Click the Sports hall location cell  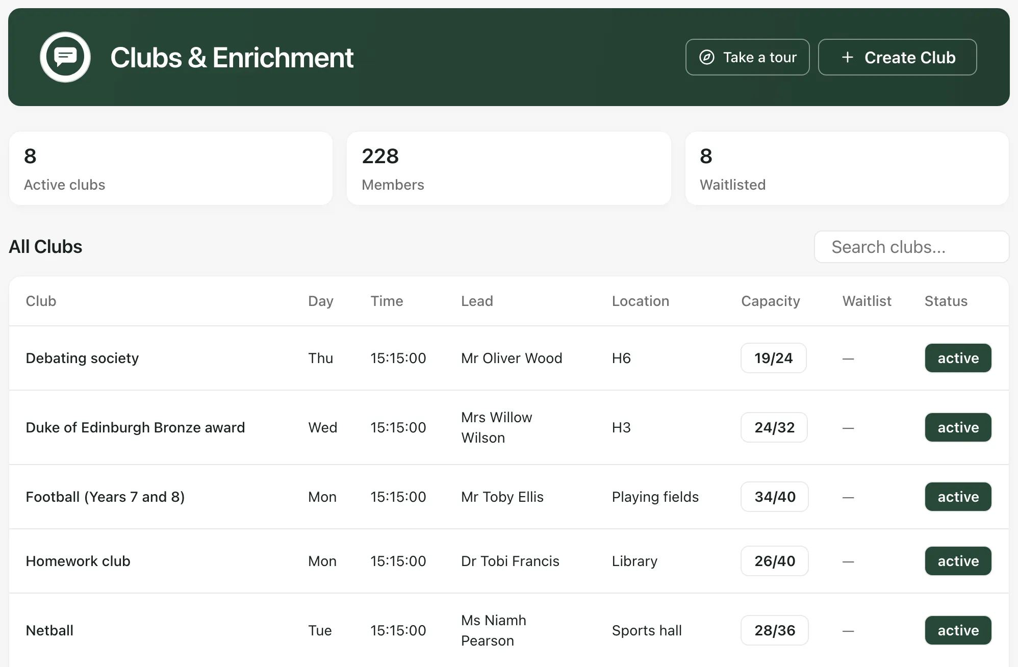point(647,630)
